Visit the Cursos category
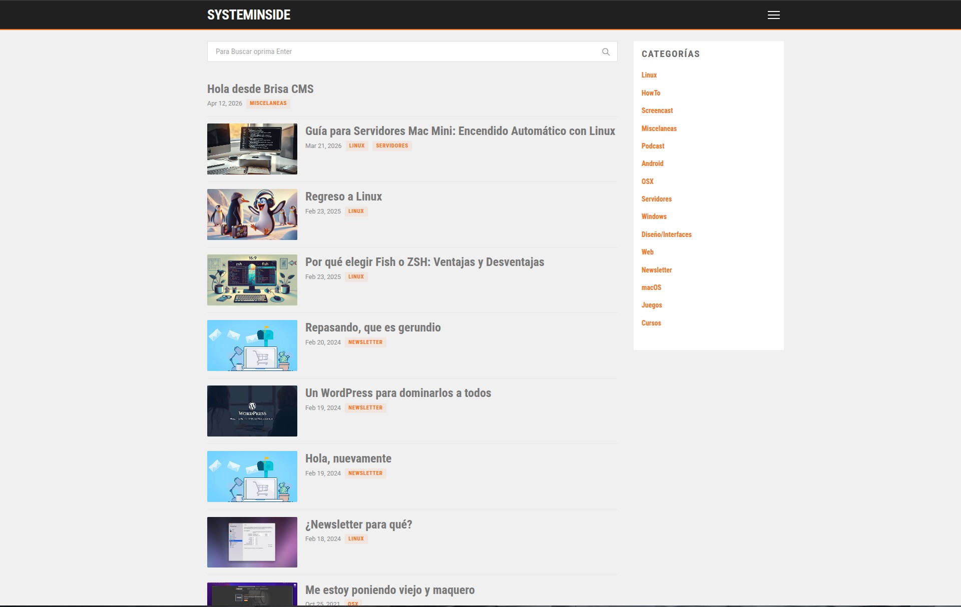961x607 pixels. click(x=651, y=323)
